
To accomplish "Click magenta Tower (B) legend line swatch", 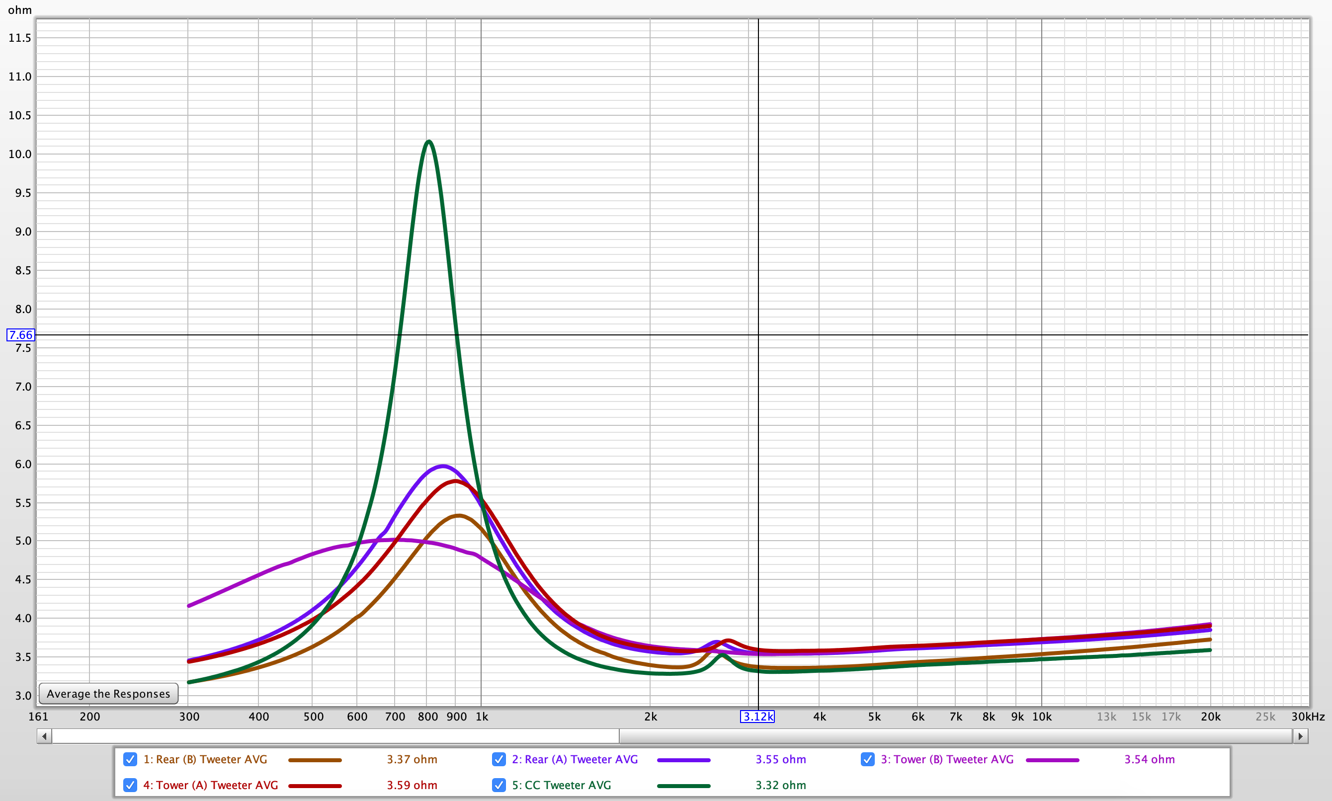I will [1053, 760].
